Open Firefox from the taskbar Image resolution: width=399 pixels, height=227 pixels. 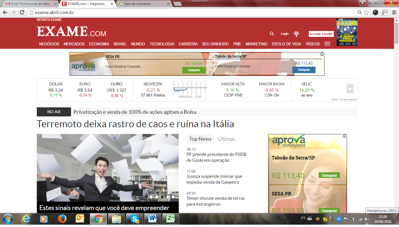tap(62, 219)
